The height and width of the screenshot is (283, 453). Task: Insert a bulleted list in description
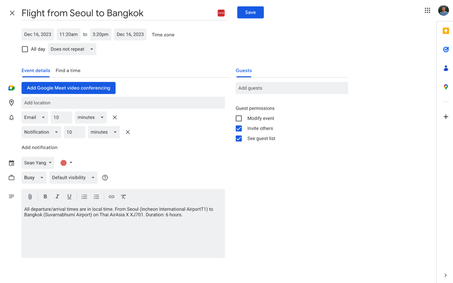(96, 196)
